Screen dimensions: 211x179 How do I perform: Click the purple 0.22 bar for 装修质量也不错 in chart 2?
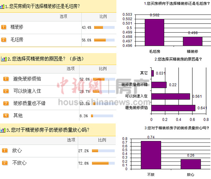pos(159,85)
